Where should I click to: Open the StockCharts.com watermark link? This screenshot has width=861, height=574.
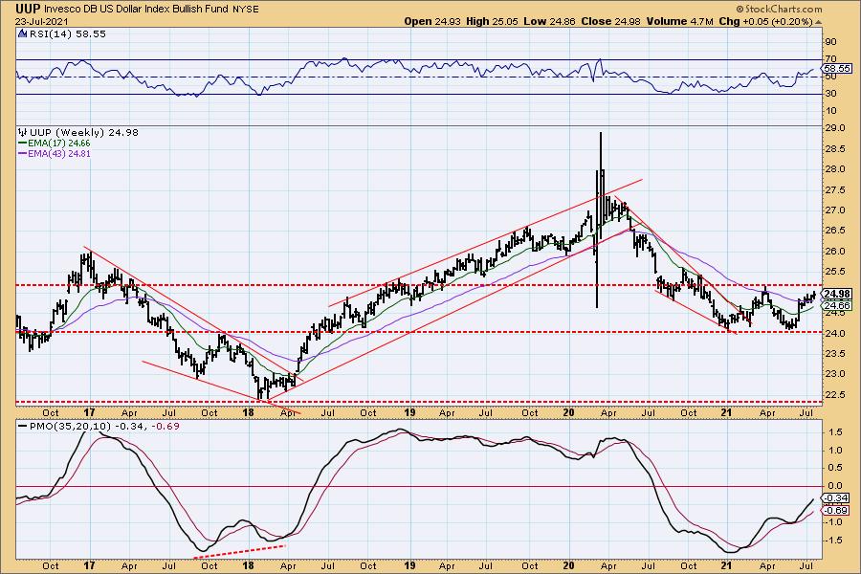[783, 9]
